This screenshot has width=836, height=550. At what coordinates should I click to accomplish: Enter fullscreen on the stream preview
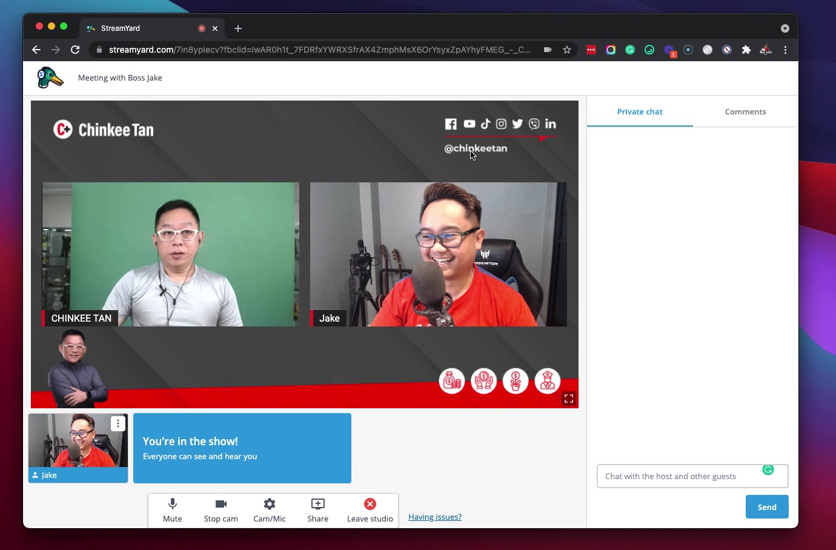[x=568, y=399]
